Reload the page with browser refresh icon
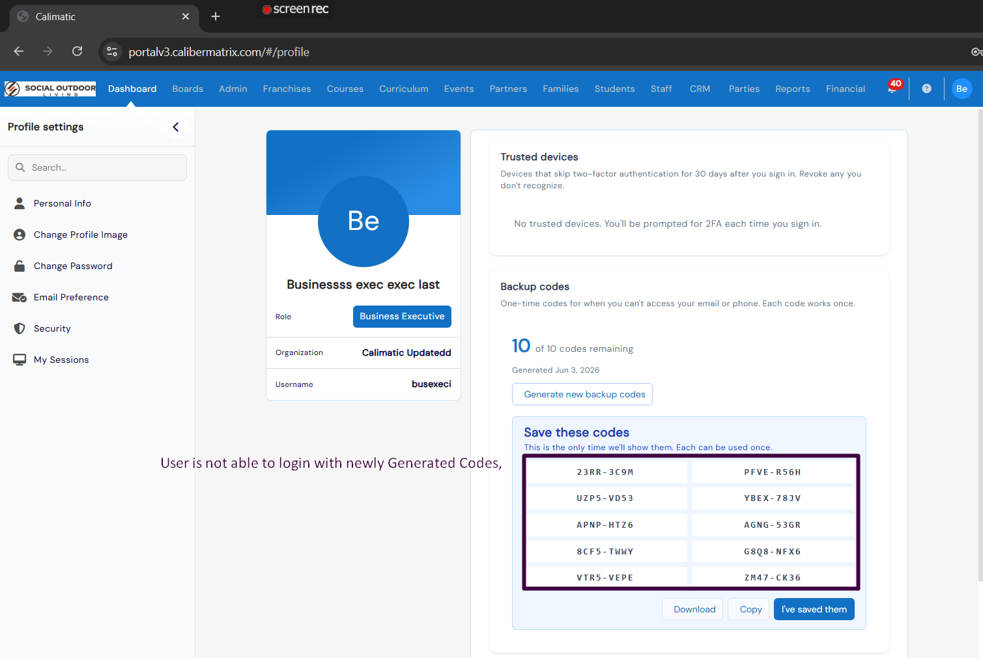Image resolution: width=983 pixels, height=658 pixels. (77, 51)
